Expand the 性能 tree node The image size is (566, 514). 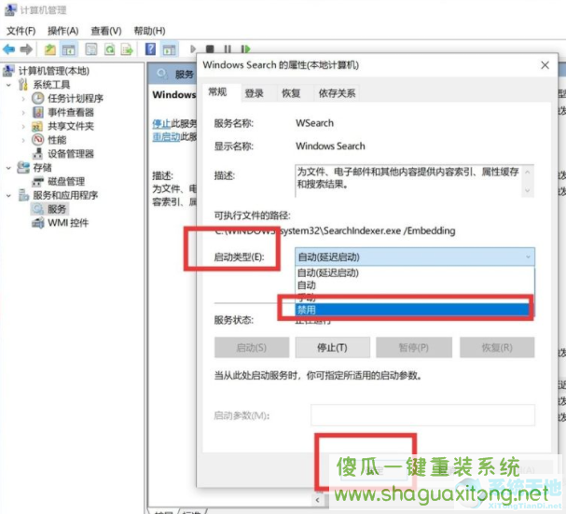tap(23, 140)
